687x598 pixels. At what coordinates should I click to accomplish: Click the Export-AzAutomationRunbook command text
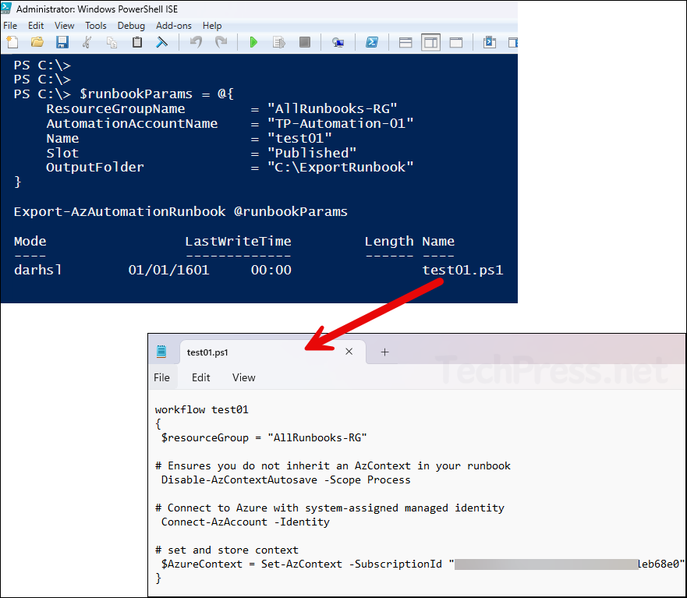point(119,211)
